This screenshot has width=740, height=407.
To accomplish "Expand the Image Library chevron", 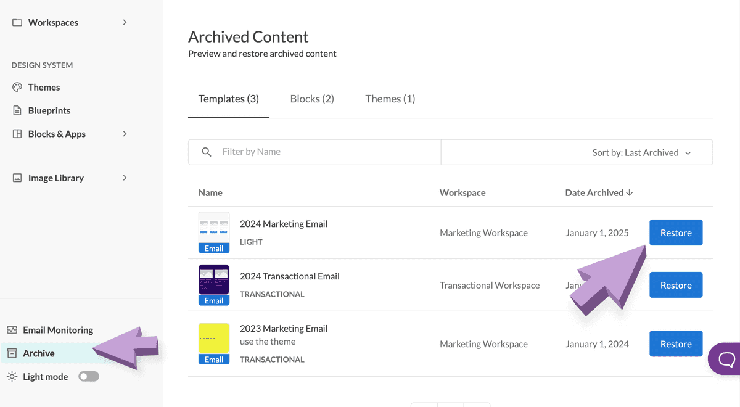I will click(x=125, y=178).
